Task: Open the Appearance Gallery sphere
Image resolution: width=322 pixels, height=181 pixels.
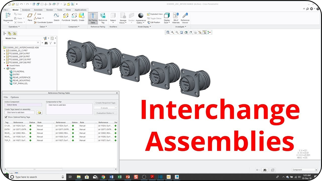Action: 141,16
